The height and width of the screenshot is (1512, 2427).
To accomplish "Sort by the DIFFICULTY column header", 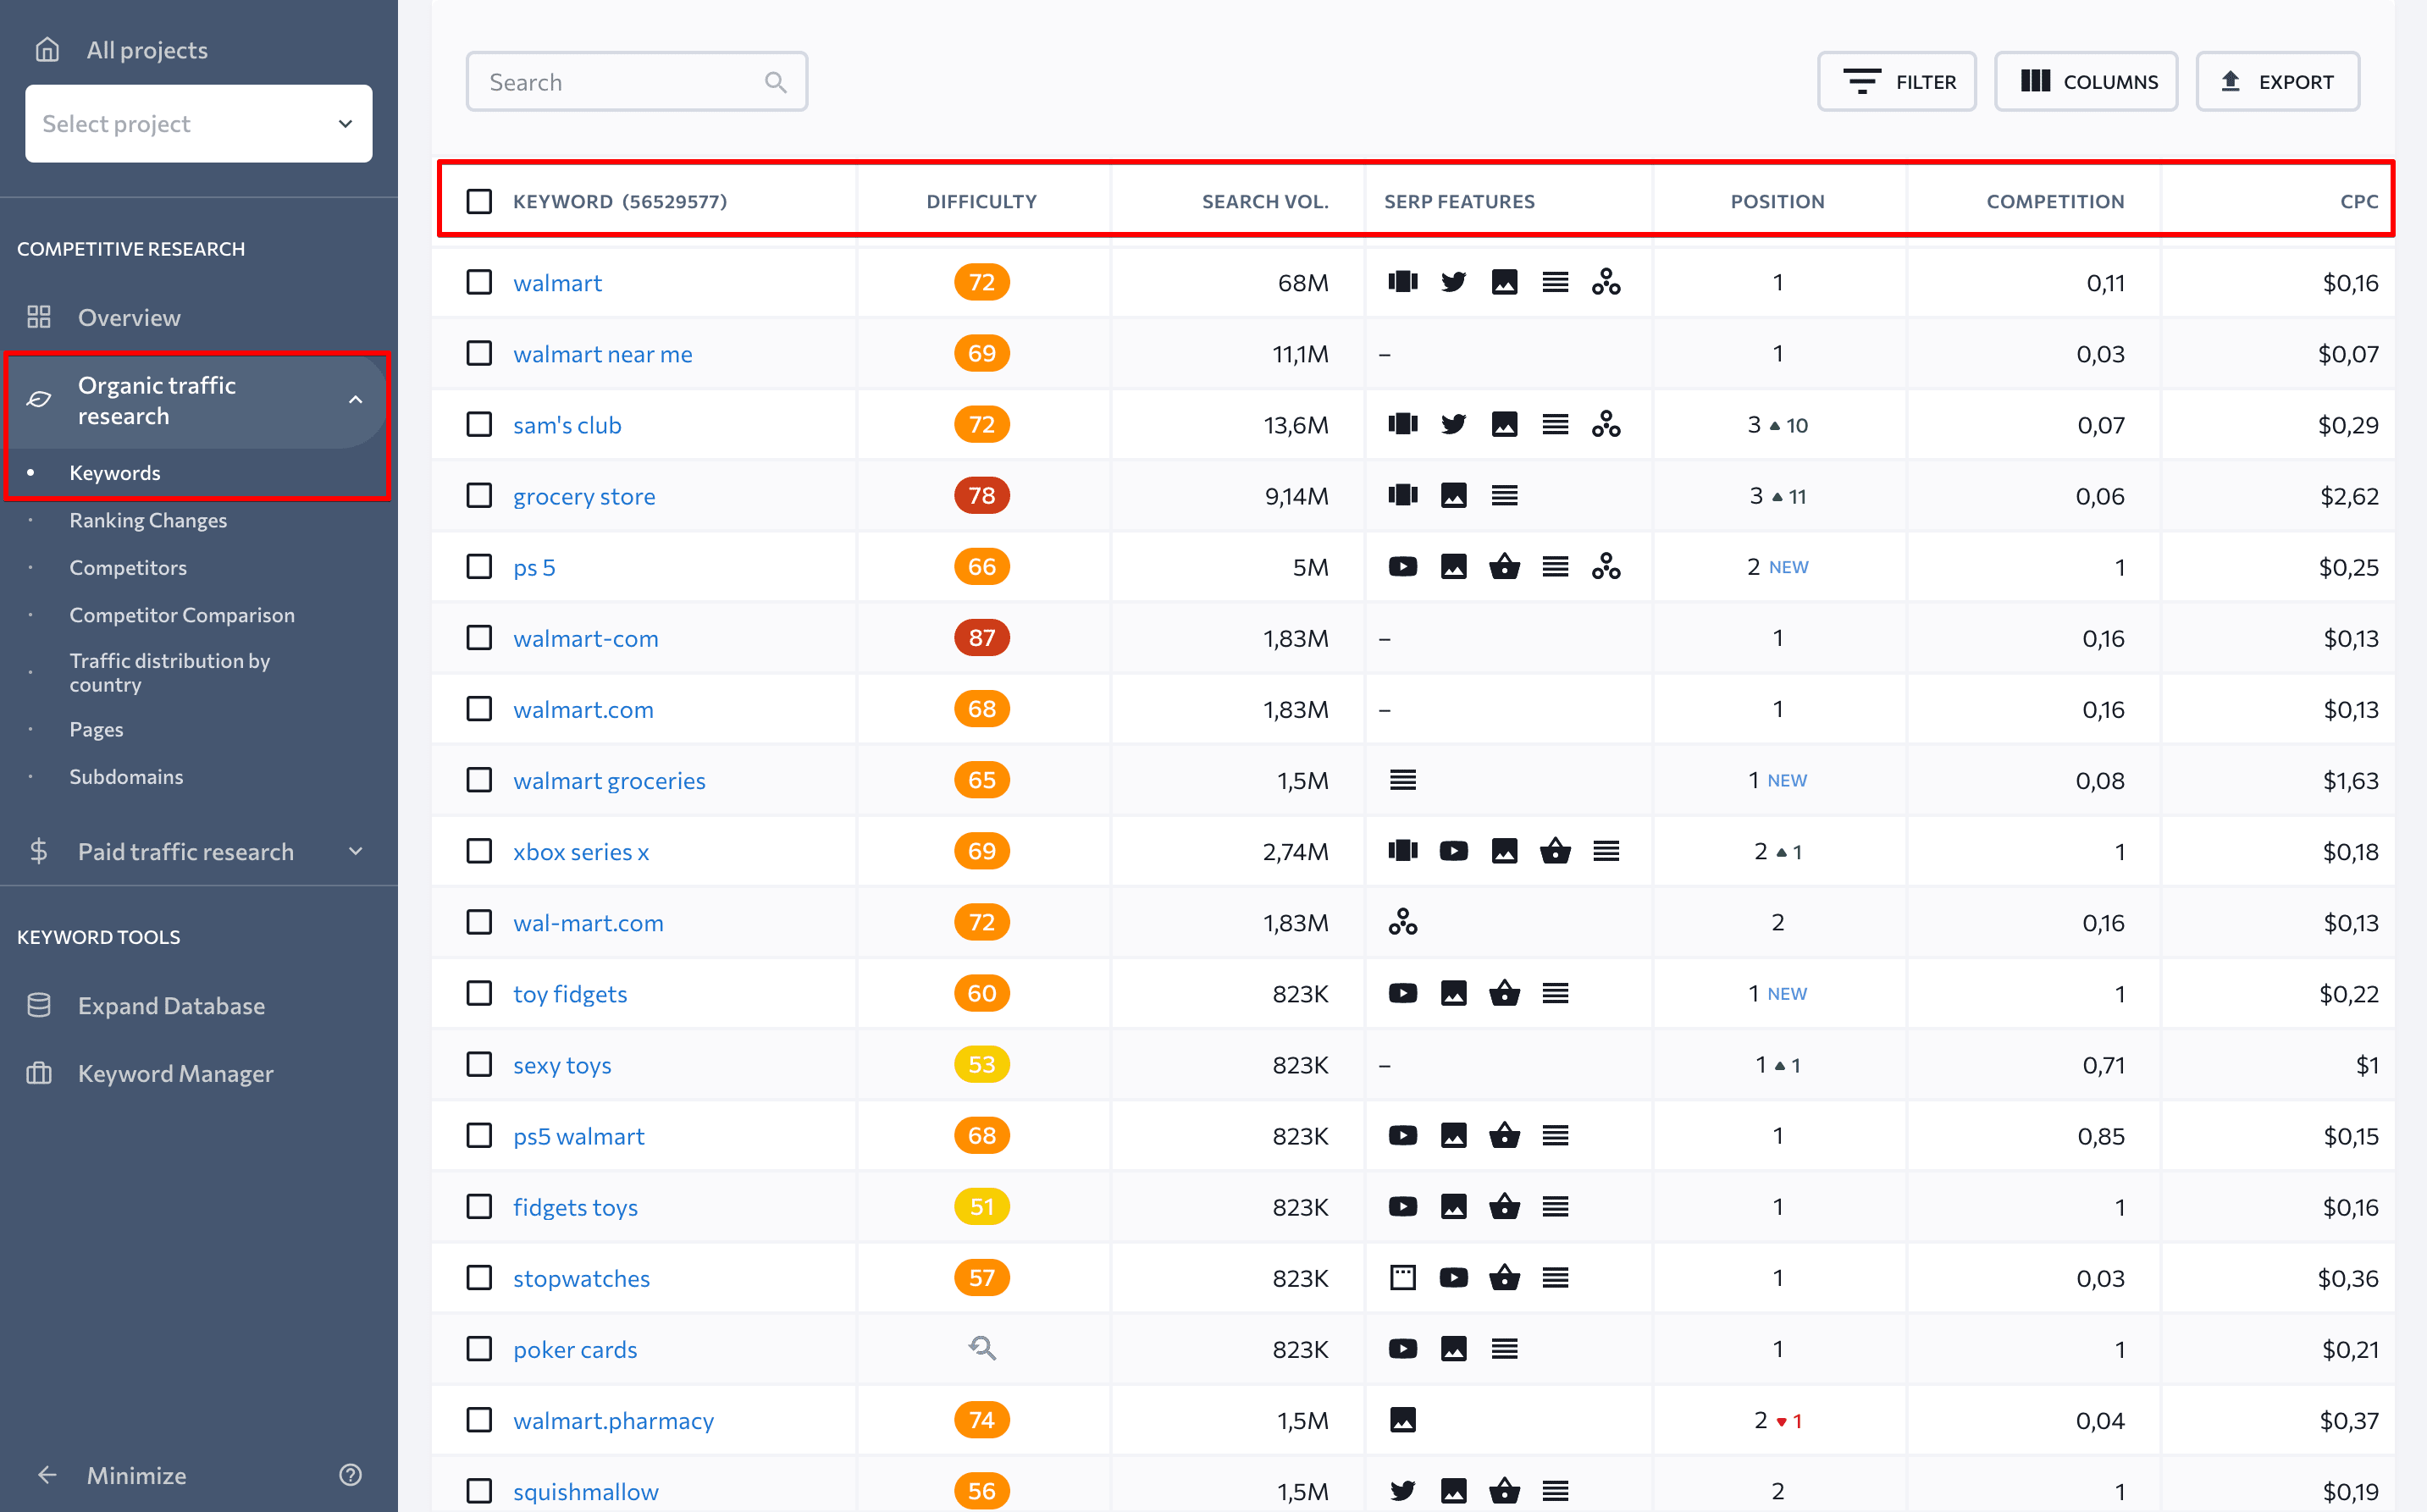I will [981, 201].
